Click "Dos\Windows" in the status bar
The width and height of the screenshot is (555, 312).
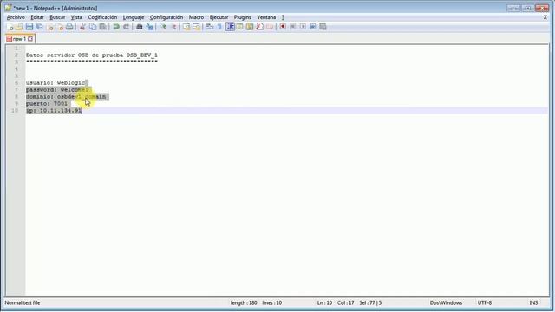[446, 302]
